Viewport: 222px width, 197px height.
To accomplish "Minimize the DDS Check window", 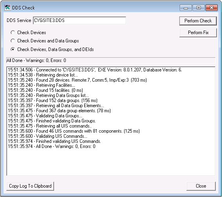I will coord(186,8).
